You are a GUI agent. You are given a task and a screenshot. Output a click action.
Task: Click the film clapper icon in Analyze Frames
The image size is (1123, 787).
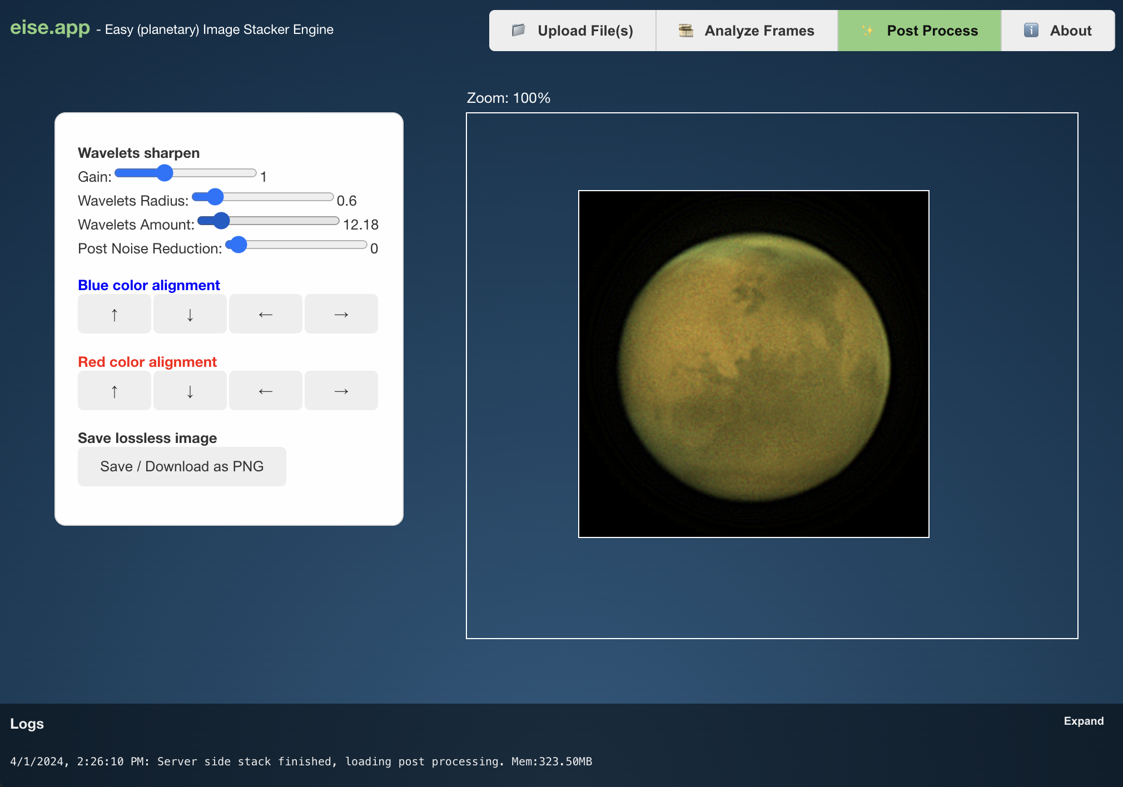coord(686,31)
